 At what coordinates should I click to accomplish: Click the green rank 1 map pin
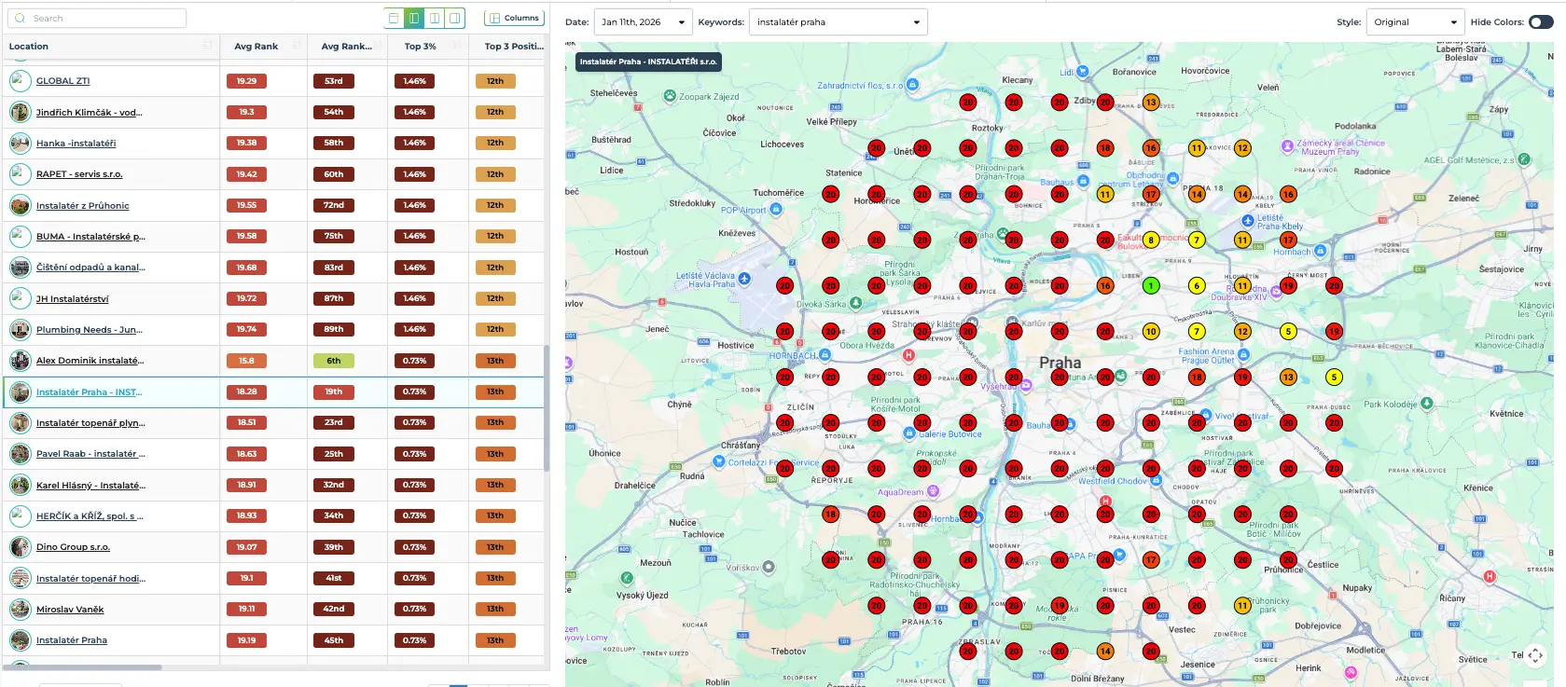click(1151, 286)
